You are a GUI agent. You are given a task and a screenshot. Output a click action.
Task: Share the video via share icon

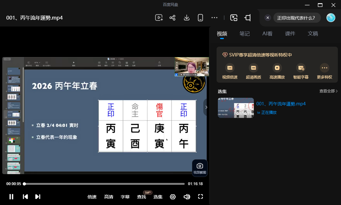[x=172, y=18]
